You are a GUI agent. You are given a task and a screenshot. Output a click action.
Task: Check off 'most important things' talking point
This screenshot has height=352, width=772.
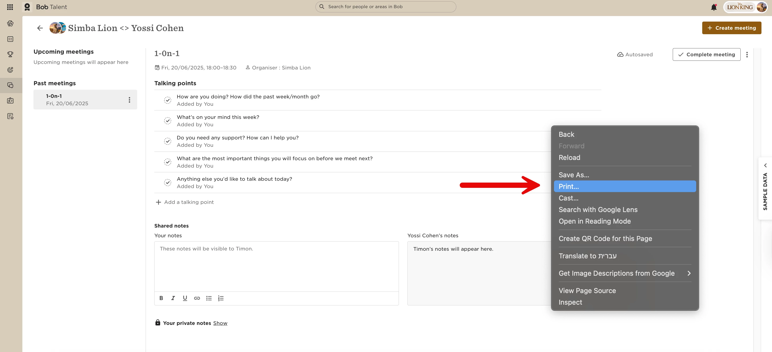coord(167,162)
